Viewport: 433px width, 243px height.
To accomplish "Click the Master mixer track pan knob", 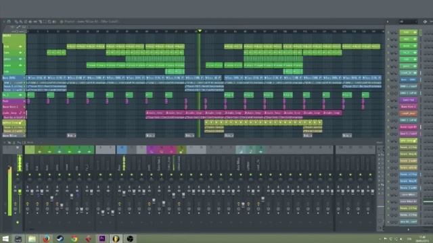I will [x=18, y=180].
